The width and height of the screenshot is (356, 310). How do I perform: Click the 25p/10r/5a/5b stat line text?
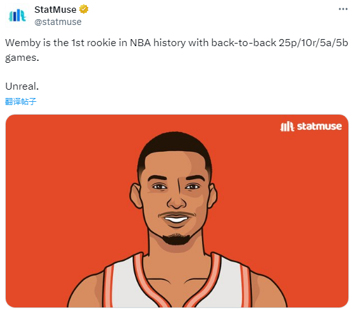(x=313, y=43)
